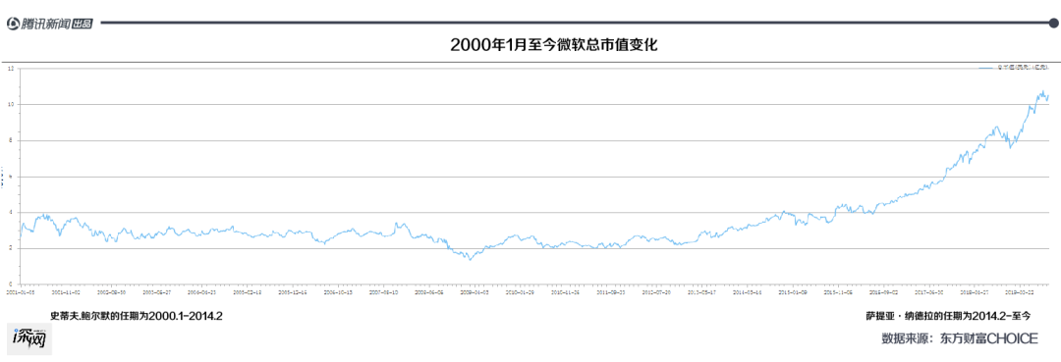Click the 数据来源：东方财富CHOICE credit text

coord(959,339)
